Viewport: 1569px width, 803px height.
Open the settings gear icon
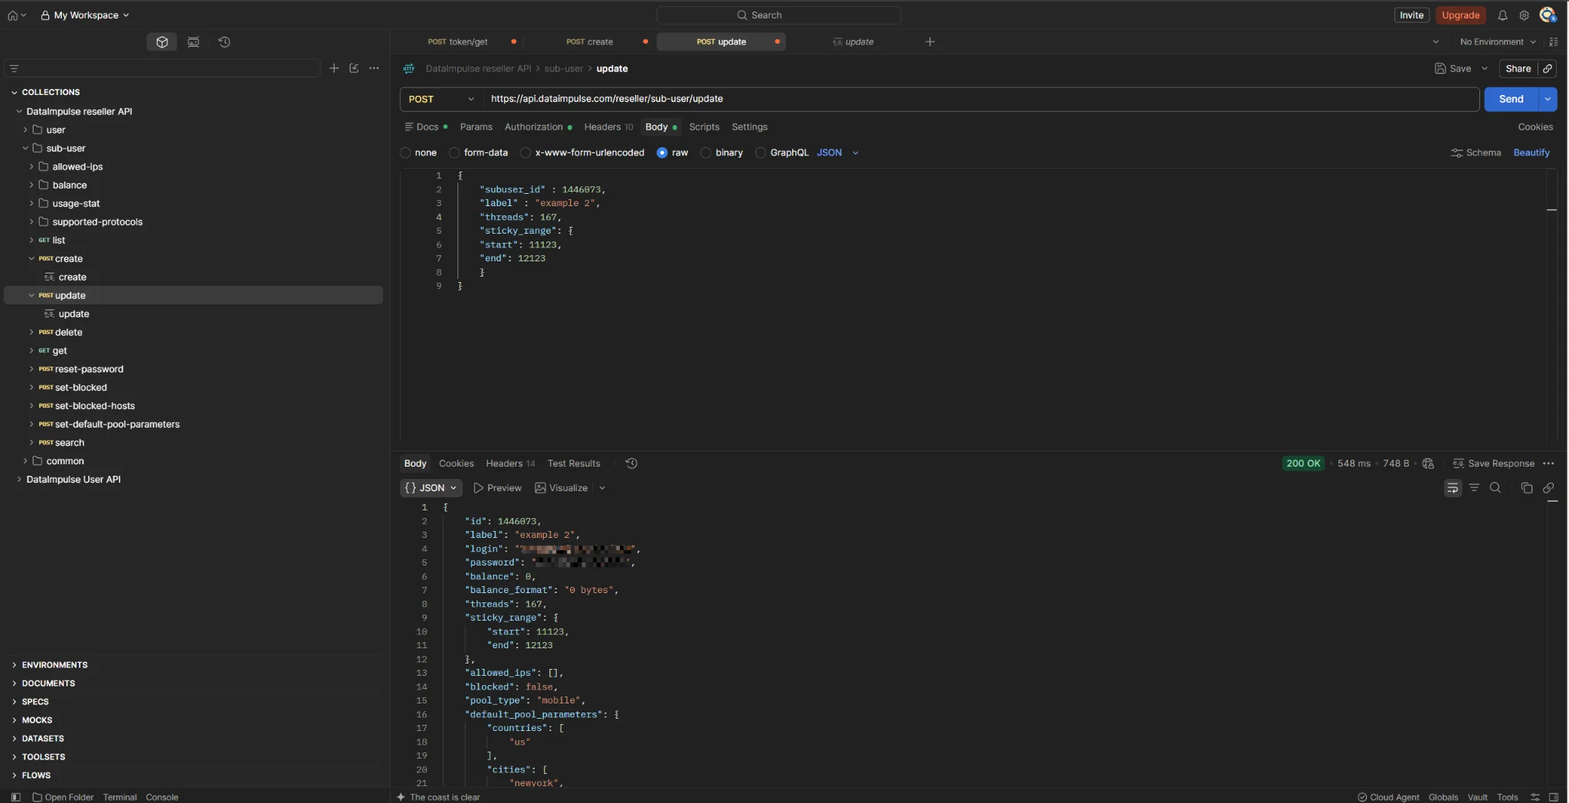click(x=1524, y=15)
